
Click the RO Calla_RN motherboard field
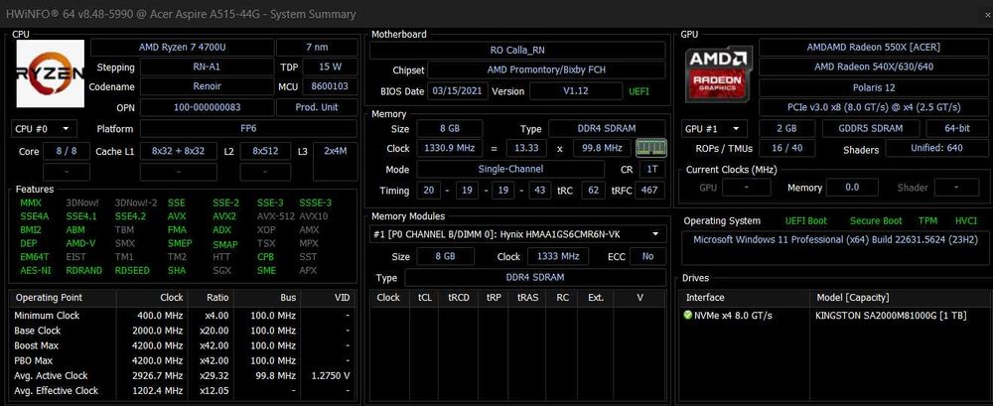point(517,50)
